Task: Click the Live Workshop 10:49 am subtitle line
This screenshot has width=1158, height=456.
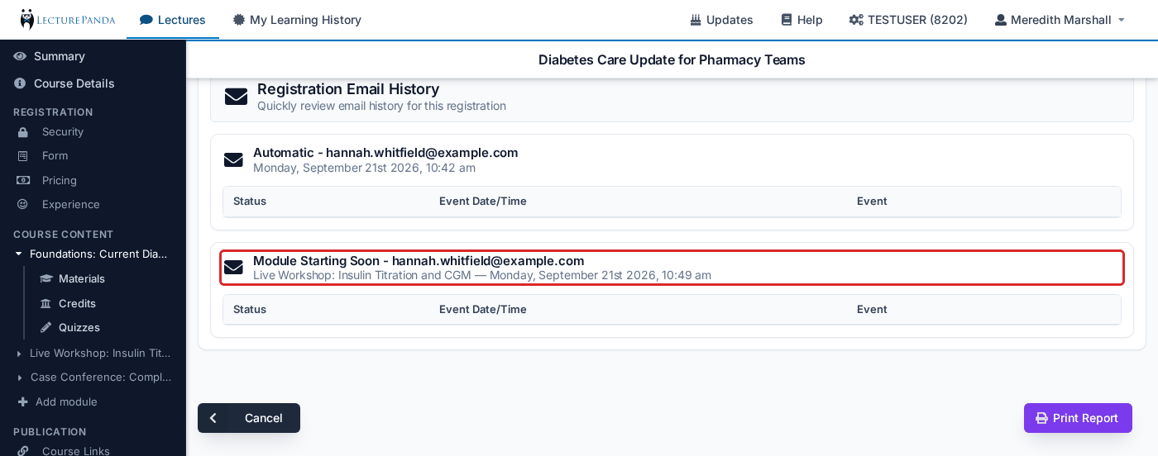Action: coord(482,275)
